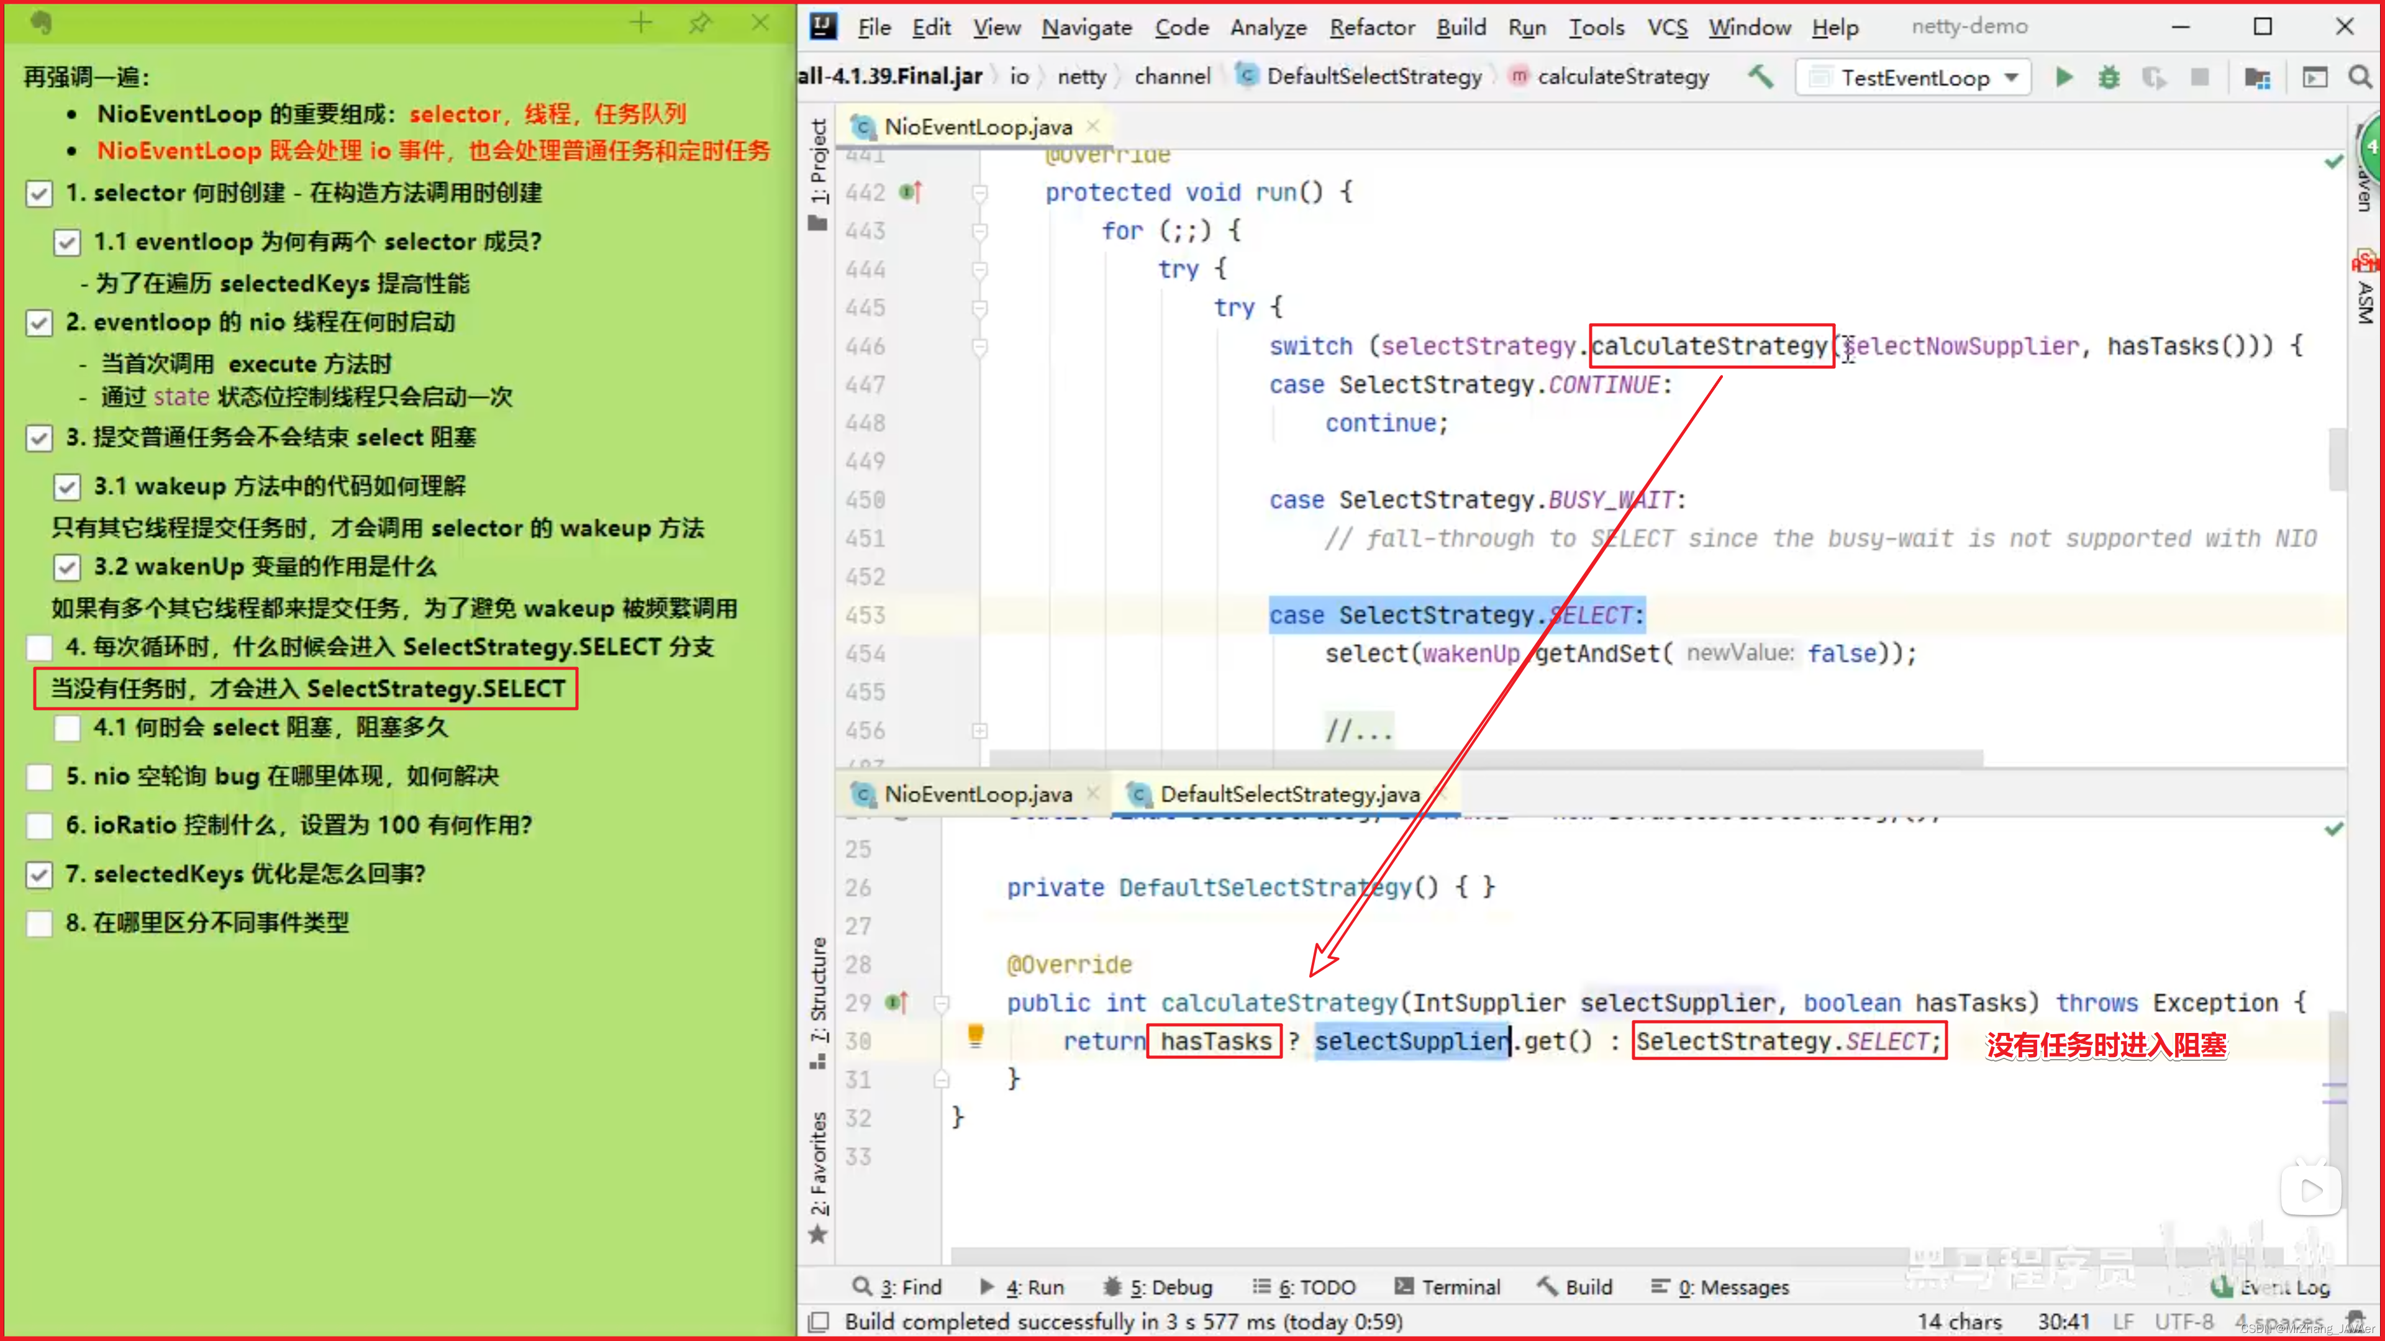Screen dimensions: 2385x1341
Task: Select top NioEventLoop.java editor tab
Action: point(976,126)
